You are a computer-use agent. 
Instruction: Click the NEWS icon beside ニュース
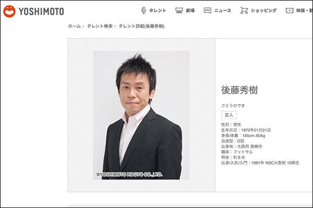[x=208, y=10]
